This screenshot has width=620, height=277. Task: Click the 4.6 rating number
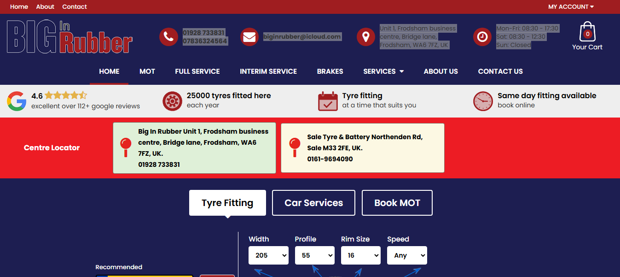(37, 96)
